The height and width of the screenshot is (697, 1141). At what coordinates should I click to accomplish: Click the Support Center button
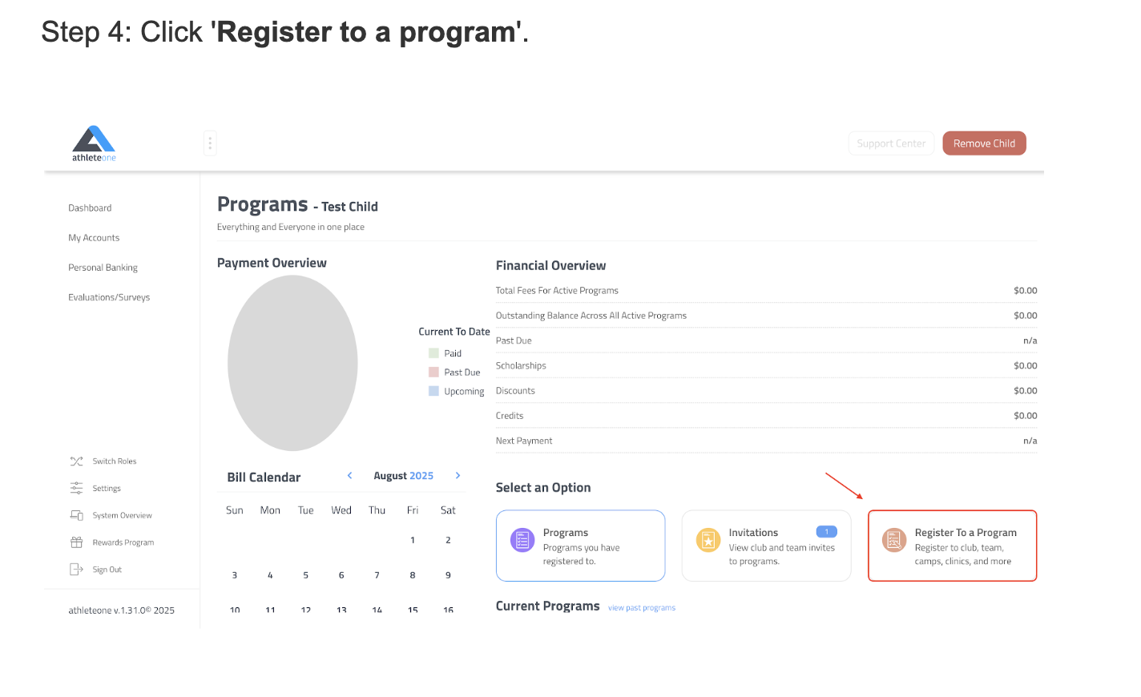click(x=891, y=143)
